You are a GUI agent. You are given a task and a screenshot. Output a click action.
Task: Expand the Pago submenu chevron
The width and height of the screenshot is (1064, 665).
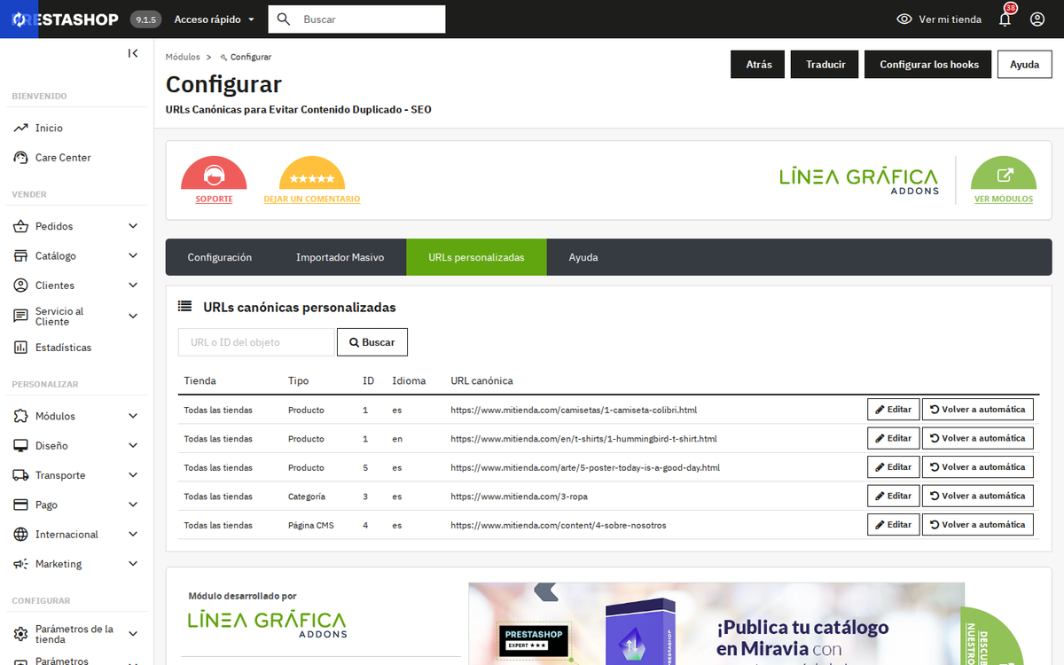[x=133, y=505]
